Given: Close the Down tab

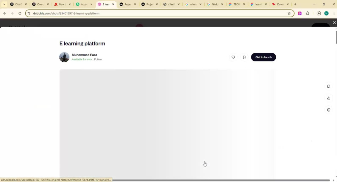Looking at the screenshot, I should 287,4.
